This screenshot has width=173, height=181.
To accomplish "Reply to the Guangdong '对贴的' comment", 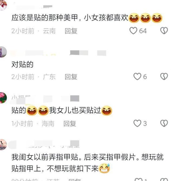I will coord(71,77).
